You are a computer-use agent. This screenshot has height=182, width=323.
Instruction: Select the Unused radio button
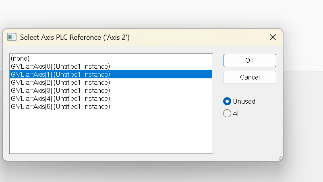(x=227, y=101)
